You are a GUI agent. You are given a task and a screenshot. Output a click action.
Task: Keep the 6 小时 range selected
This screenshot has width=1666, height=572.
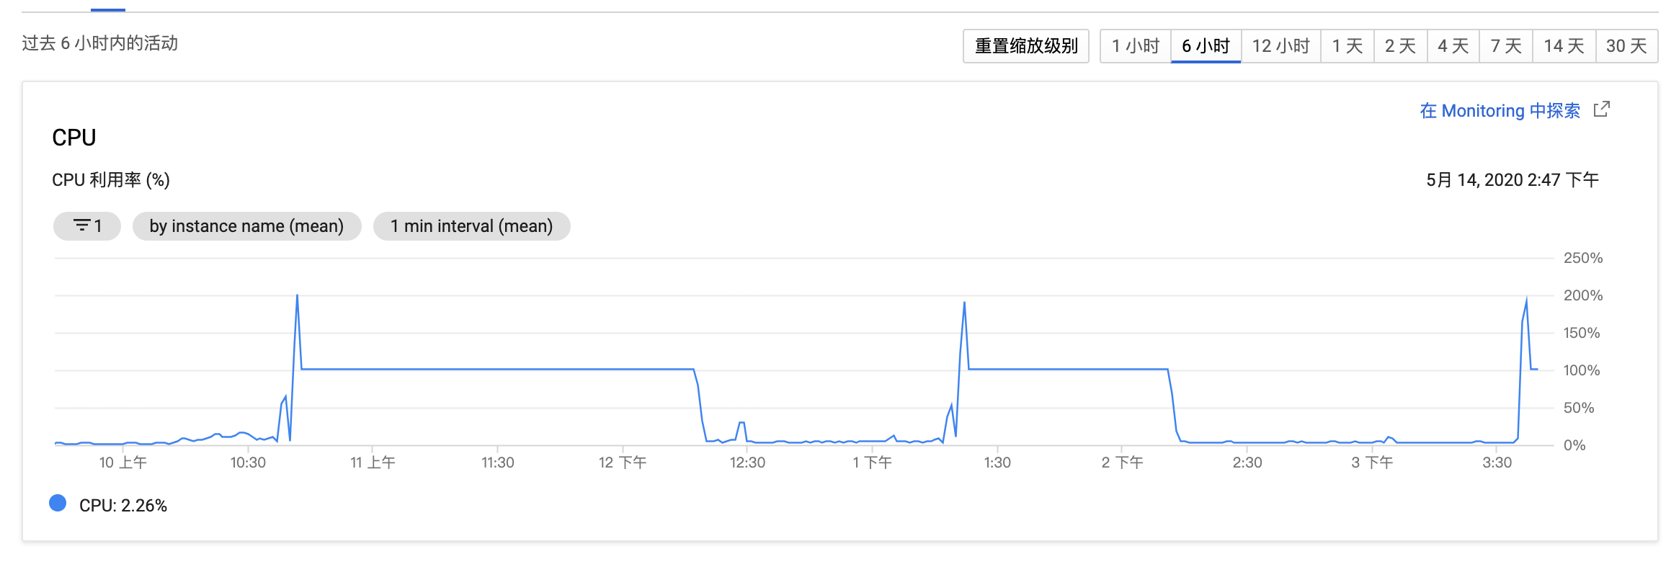pos(1206,45)
